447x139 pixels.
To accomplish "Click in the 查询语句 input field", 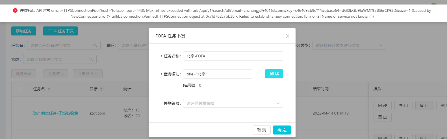I will (218, 74).
